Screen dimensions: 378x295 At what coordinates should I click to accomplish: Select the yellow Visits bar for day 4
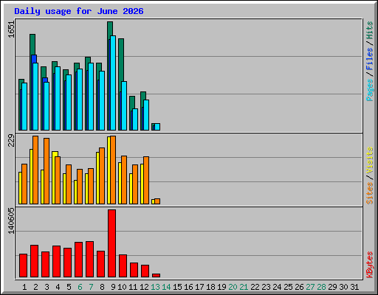54,178
